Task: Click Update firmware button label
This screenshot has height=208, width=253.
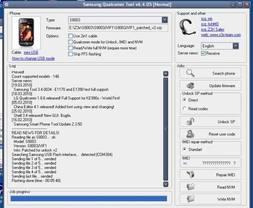Action: click(x=222, y=86)
